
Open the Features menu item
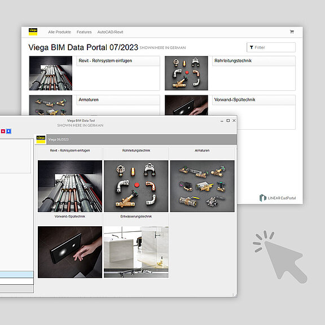[84, 32]
